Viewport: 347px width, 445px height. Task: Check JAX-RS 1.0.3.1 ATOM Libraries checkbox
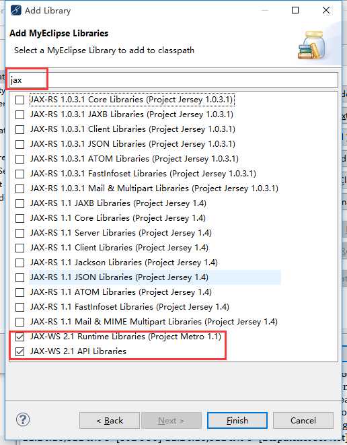20,159
